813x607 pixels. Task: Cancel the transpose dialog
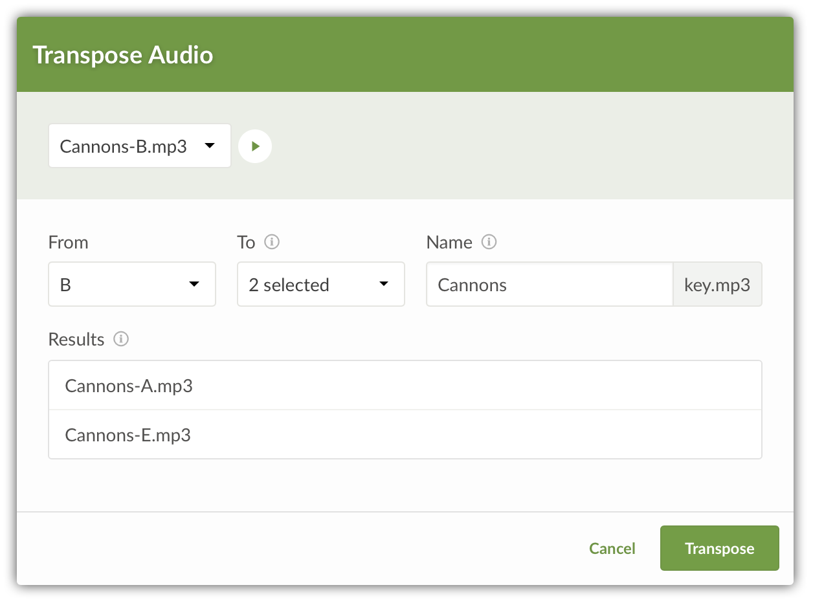[612, 549]
